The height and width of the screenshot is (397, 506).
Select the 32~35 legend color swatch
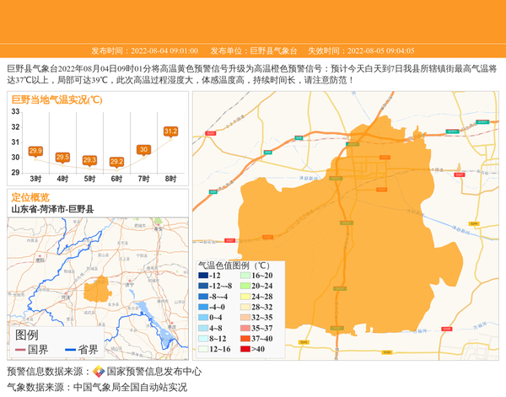click(245, 318)
